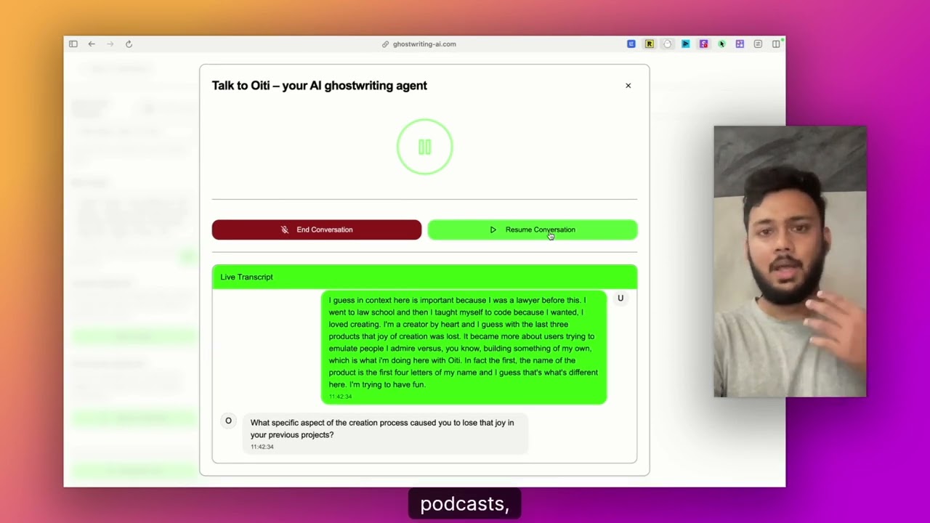Open the teal arrow extension icon
Image resolution: width=930 pixels, height=523 pixels.
coord(686,44)
